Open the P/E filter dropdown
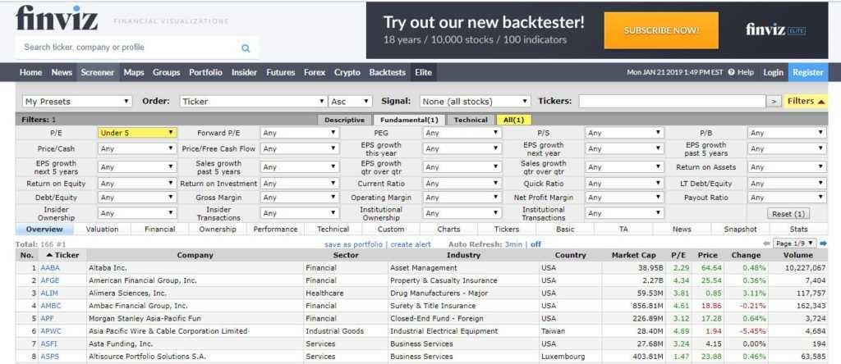841x364 pixels. (x=136, y=133)
